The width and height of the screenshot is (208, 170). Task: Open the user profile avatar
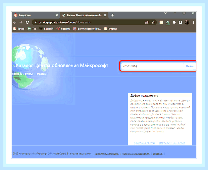coord(187,22)
